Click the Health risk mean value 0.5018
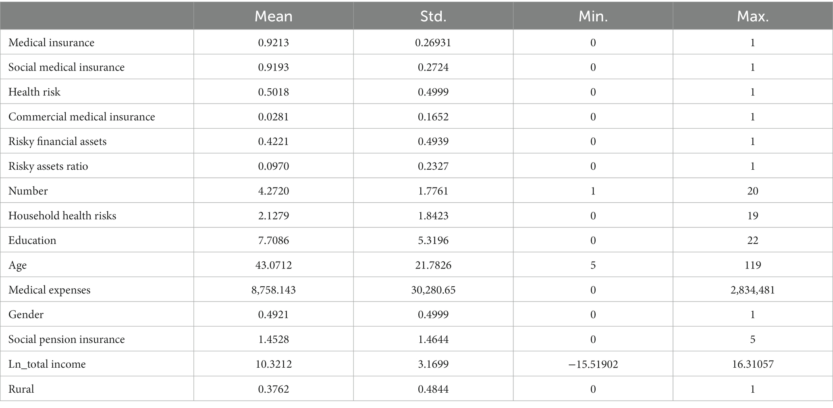833x408 pixels. [x=273, y=92]
